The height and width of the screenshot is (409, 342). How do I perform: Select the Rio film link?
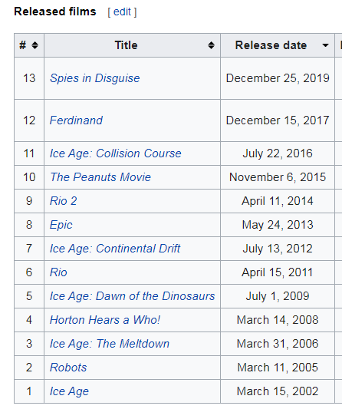coord(58,272)
